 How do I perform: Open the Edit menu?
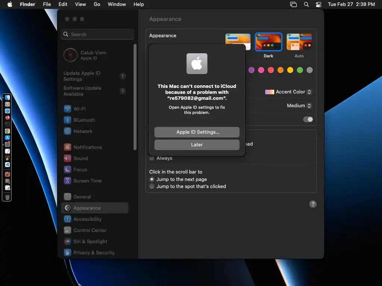click(63, 4)
